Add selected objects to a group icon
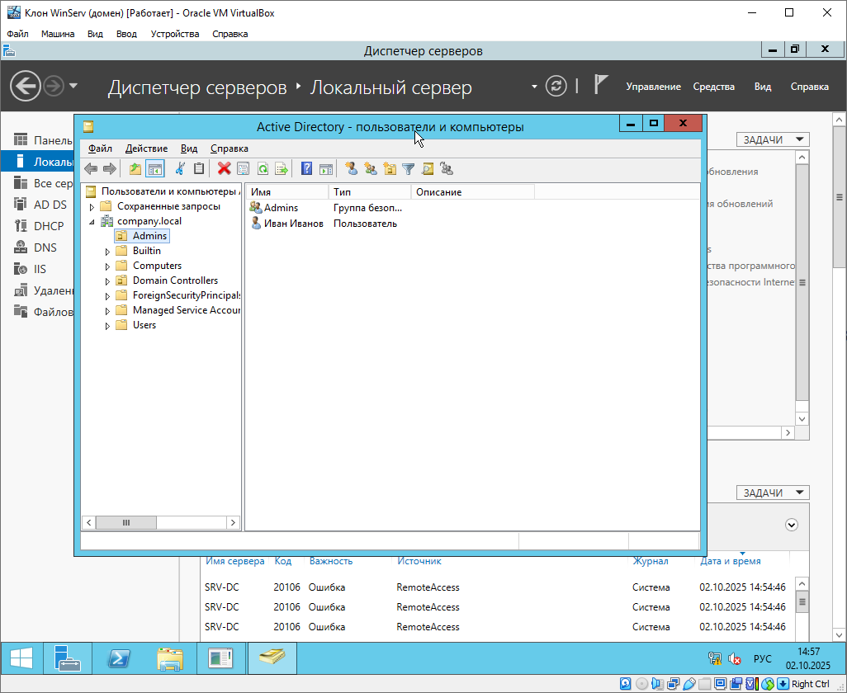The height and width of the screenshot is (693, 847). 447,169
